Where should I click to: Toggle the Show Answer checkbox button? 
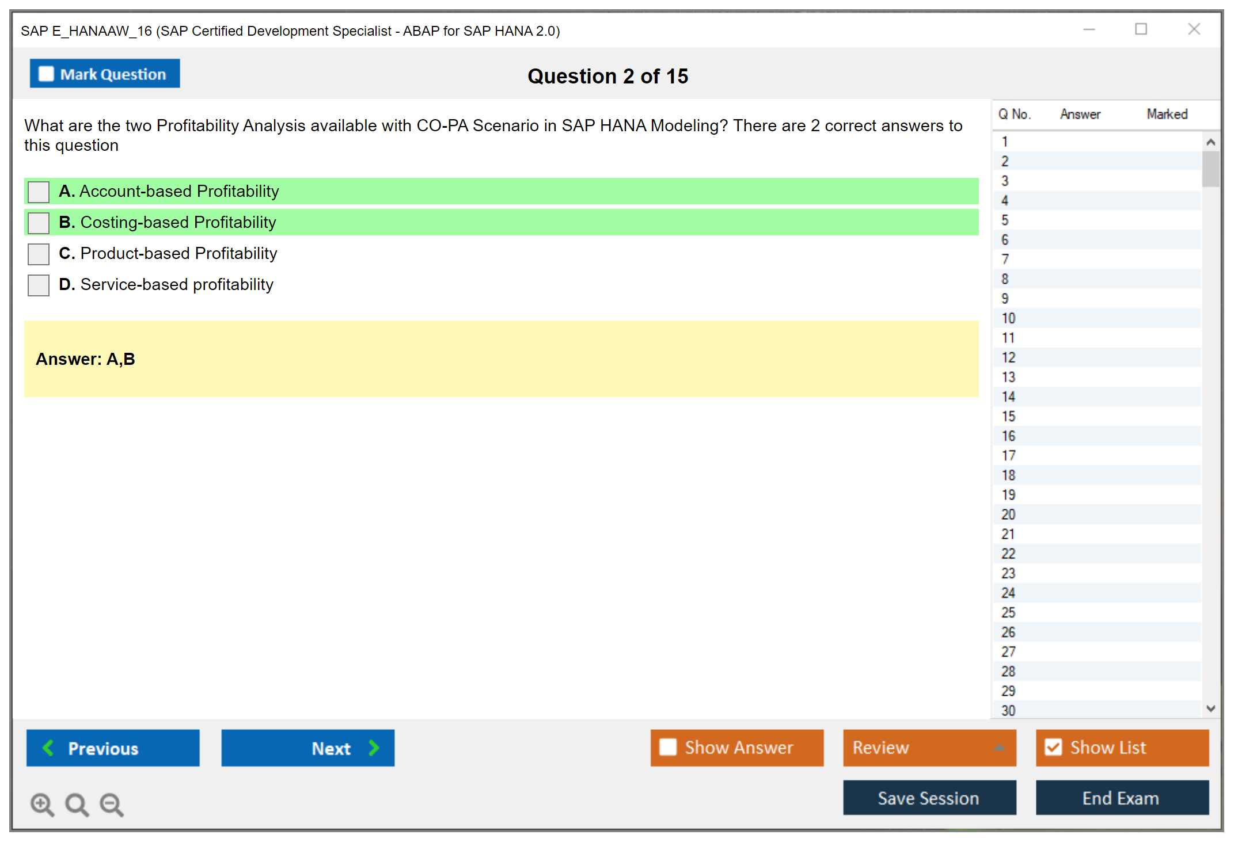[x=668, y=748]
